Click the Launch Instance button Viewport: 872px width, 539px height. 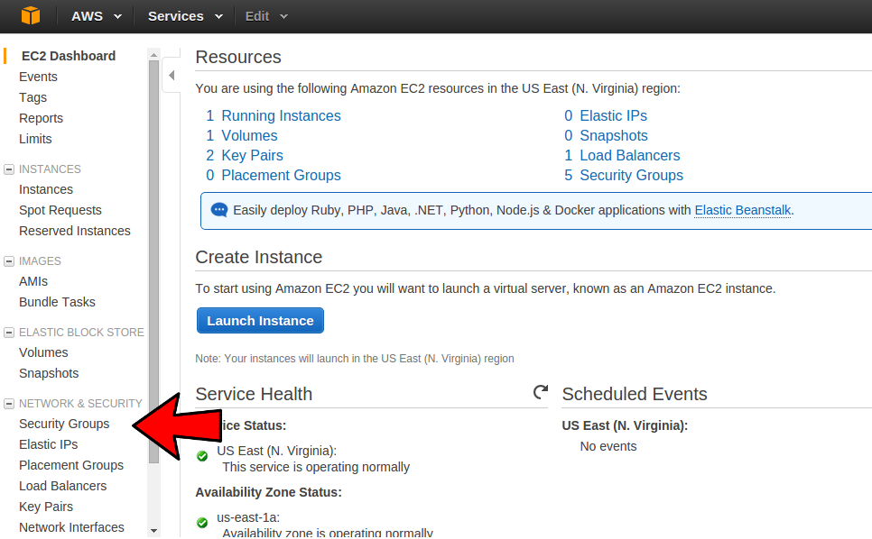260,320
